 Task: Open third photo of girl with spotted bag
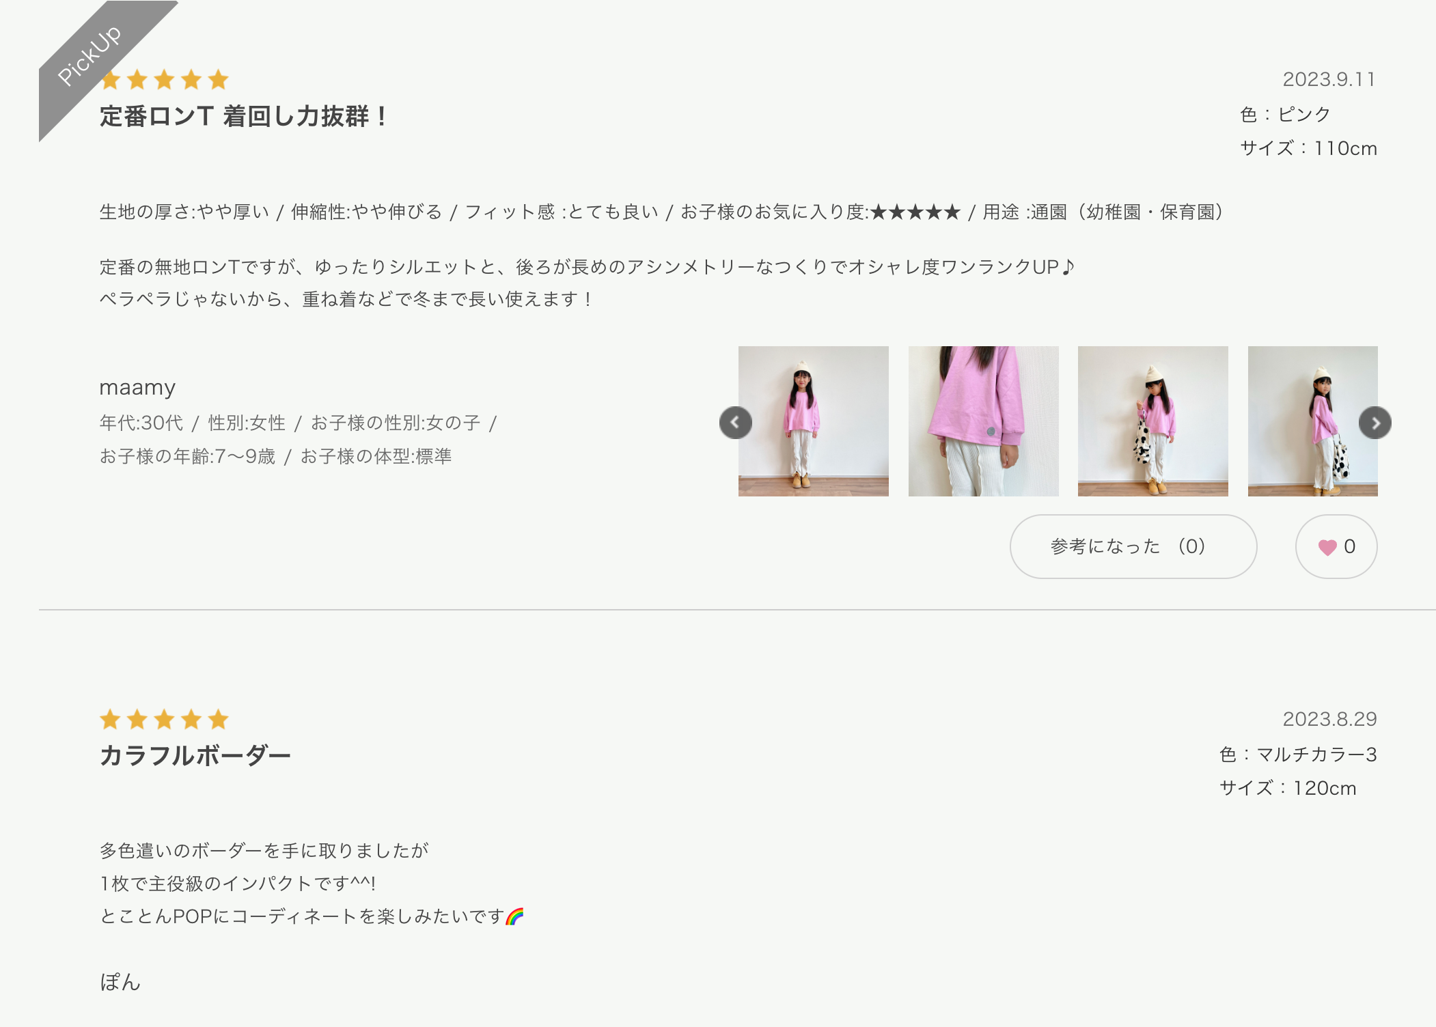[1153, 421]
